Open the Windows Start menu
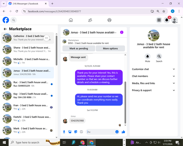Viewport: 183px width, 146px height. coord(4,142)
